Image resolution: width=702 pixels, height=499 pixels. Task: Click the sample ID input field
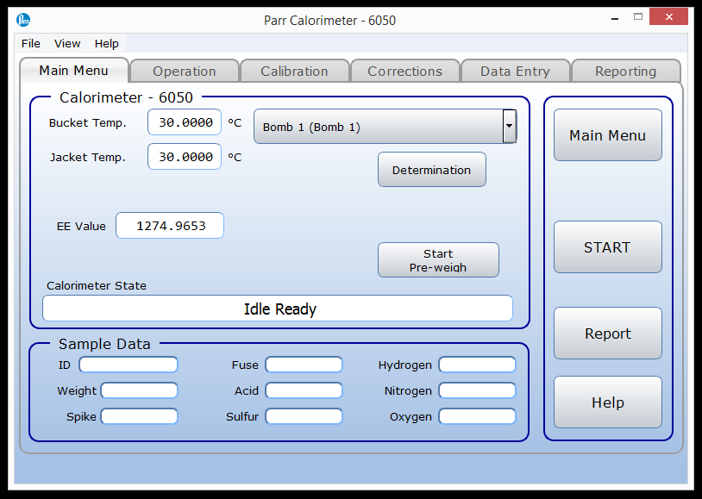128,365
